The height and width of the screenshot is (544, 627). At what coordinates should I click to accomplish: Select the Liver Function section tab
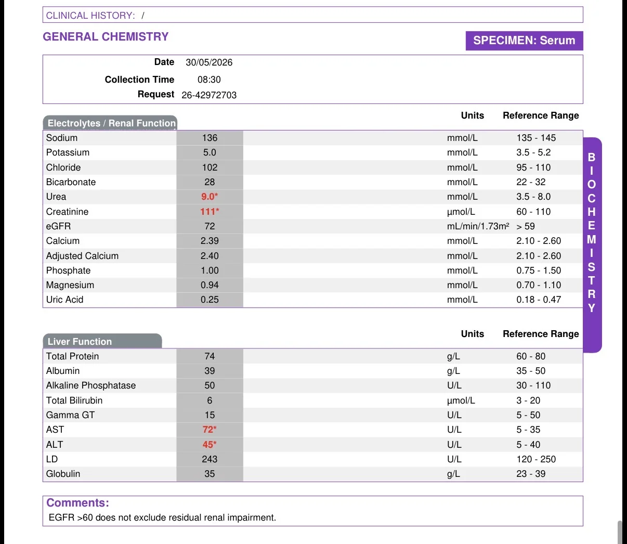[102, 341]
